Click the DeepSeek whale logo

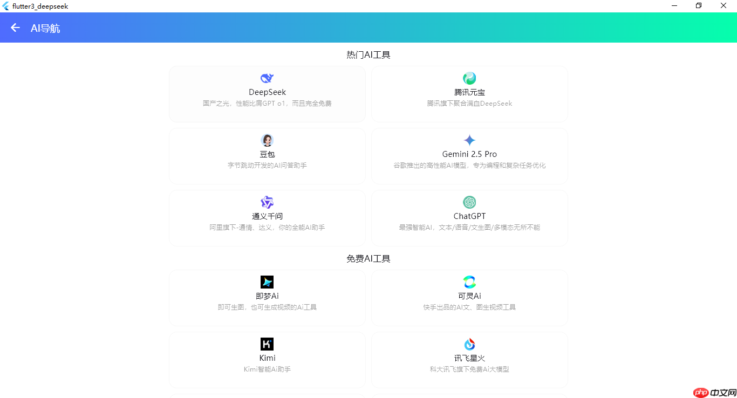coord(267,78)
